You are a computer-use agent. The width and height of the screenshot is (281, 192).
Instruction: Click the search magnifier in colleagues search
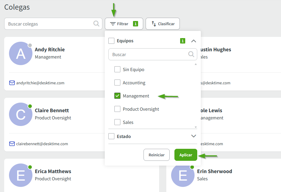tap(96, 24)
